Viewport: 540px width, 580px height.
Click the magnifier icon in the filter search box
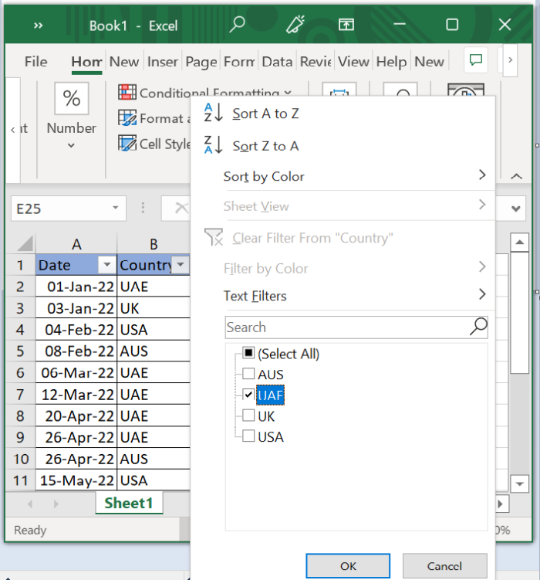click(478, 327)
